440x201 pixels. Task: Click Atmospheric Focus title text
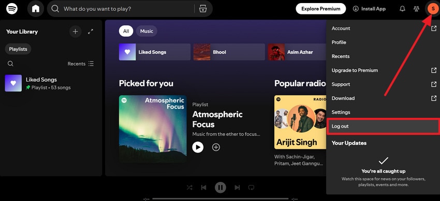click(x=217, y=119)
